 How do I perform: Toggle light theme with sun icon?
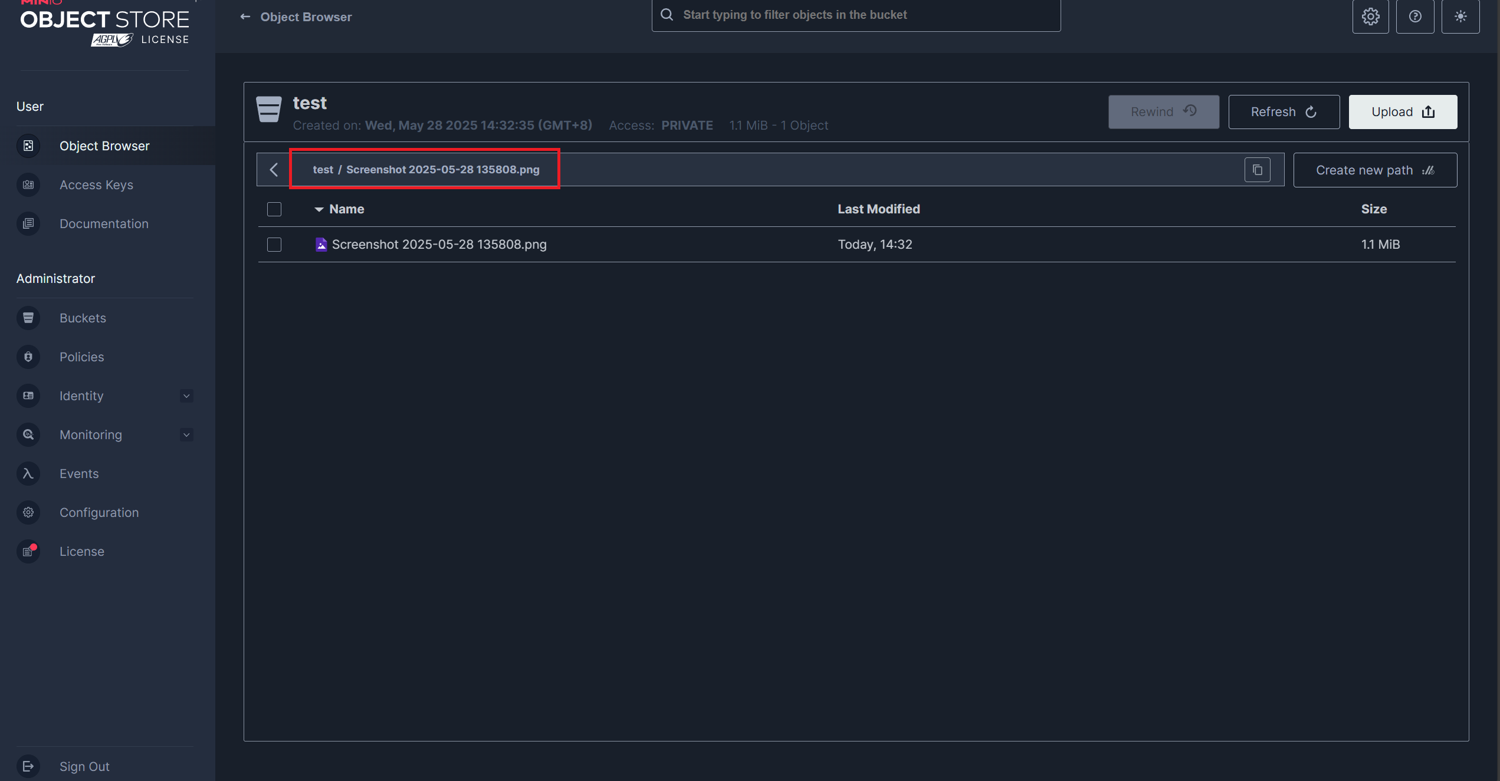[x=1460, y=16]
